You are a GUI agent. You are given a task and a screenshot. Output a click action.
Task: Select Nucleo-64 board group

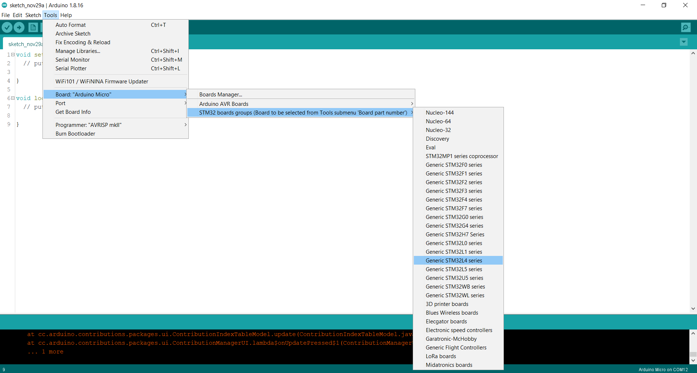click(x=458, y=121)
